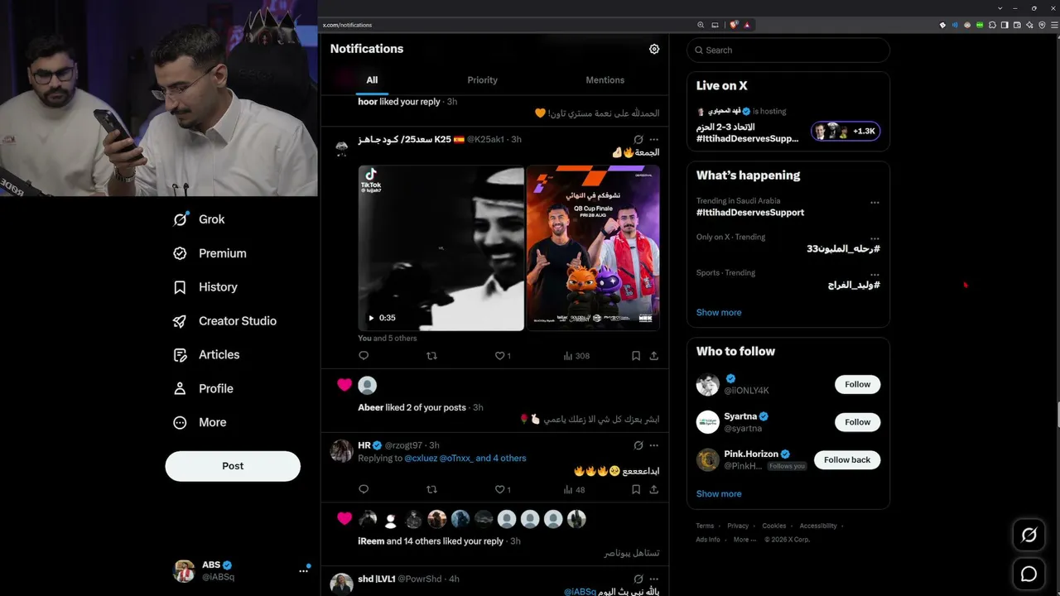The image size is (1060, 596).
Task: Share HR's post
Action: tap(654, 490)
